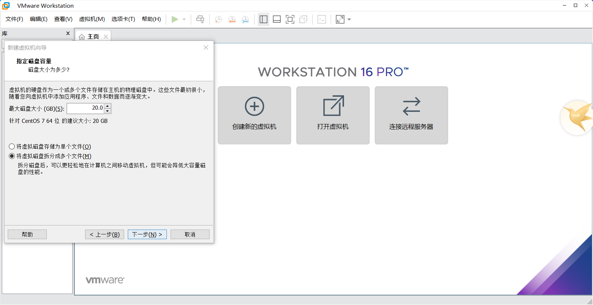This screenshot has height=305, width=593.
Task: Click the stretch guest display icon
Action: (x=340, y=19)
